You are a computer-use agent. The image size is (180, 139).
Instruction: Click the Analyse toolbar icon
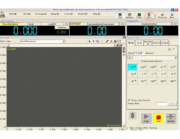tap(130, 16)
